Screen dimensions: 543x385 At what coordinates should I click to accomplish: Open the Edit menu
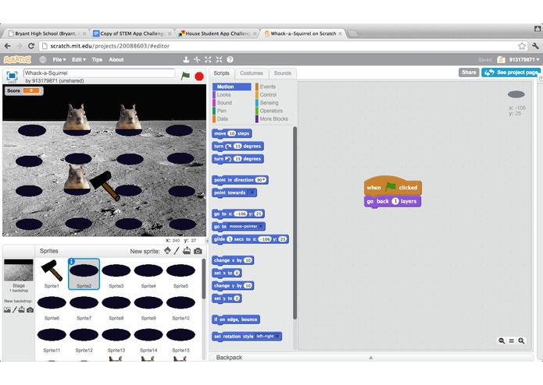tap(79, 60)
